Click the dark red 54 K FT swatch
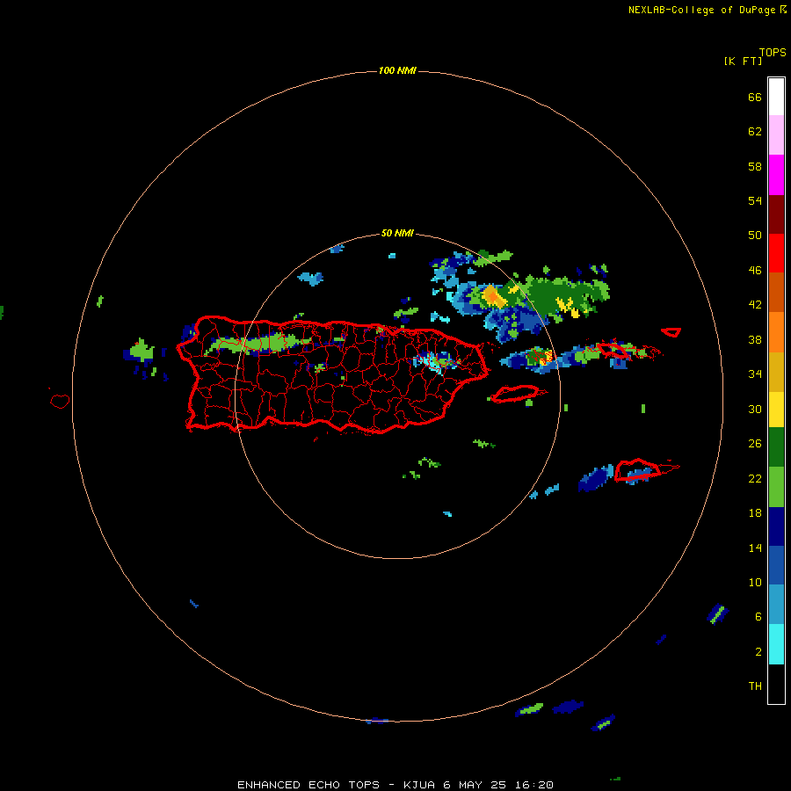The width and height of the screenshot is (791, 791). [x=776, y=214]
